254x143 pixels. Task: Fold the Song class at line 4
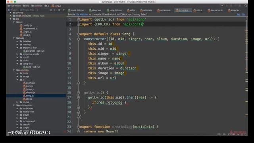tap(79, 34)
